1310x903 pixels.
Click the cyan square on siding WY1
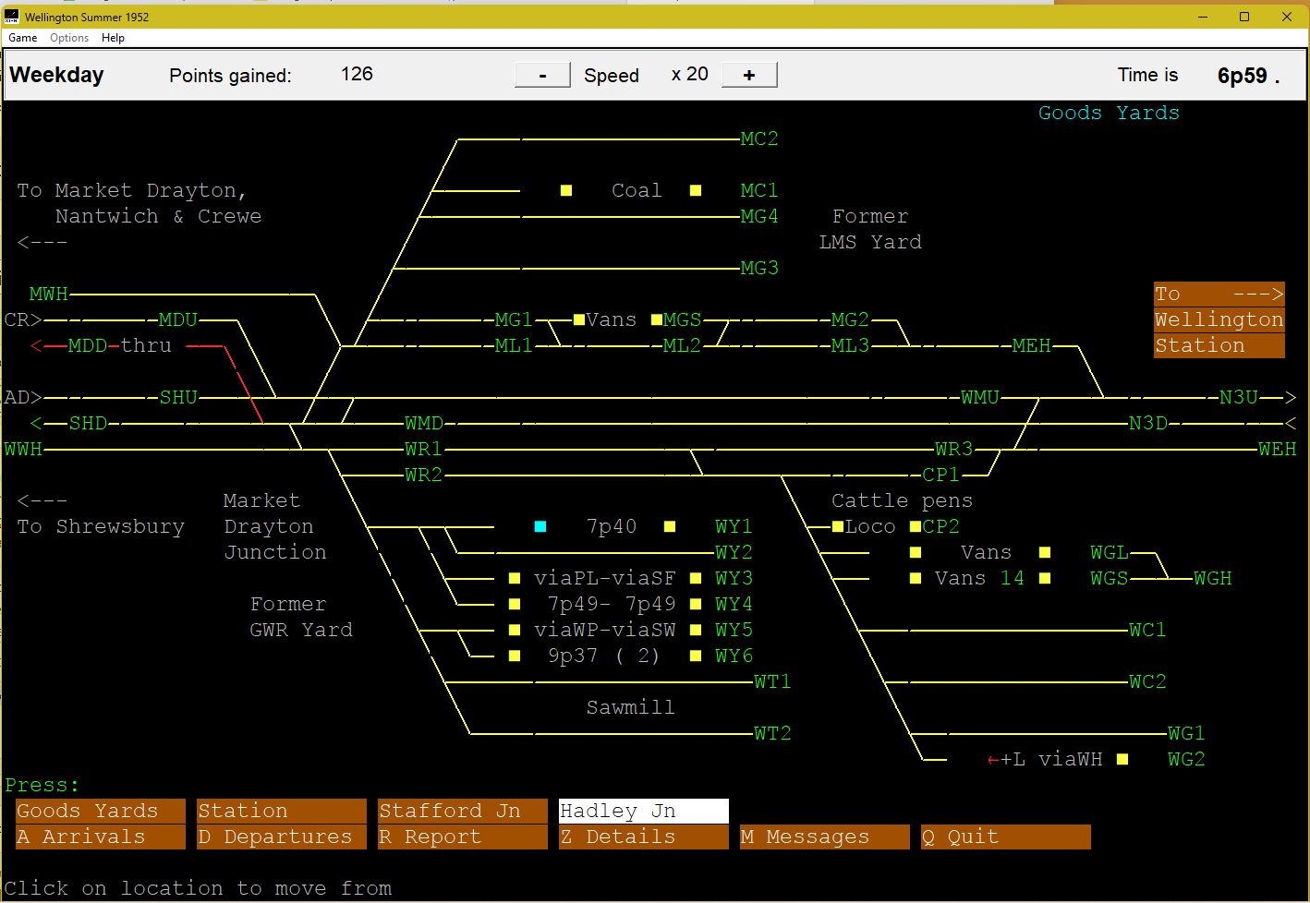click(540, 526)
